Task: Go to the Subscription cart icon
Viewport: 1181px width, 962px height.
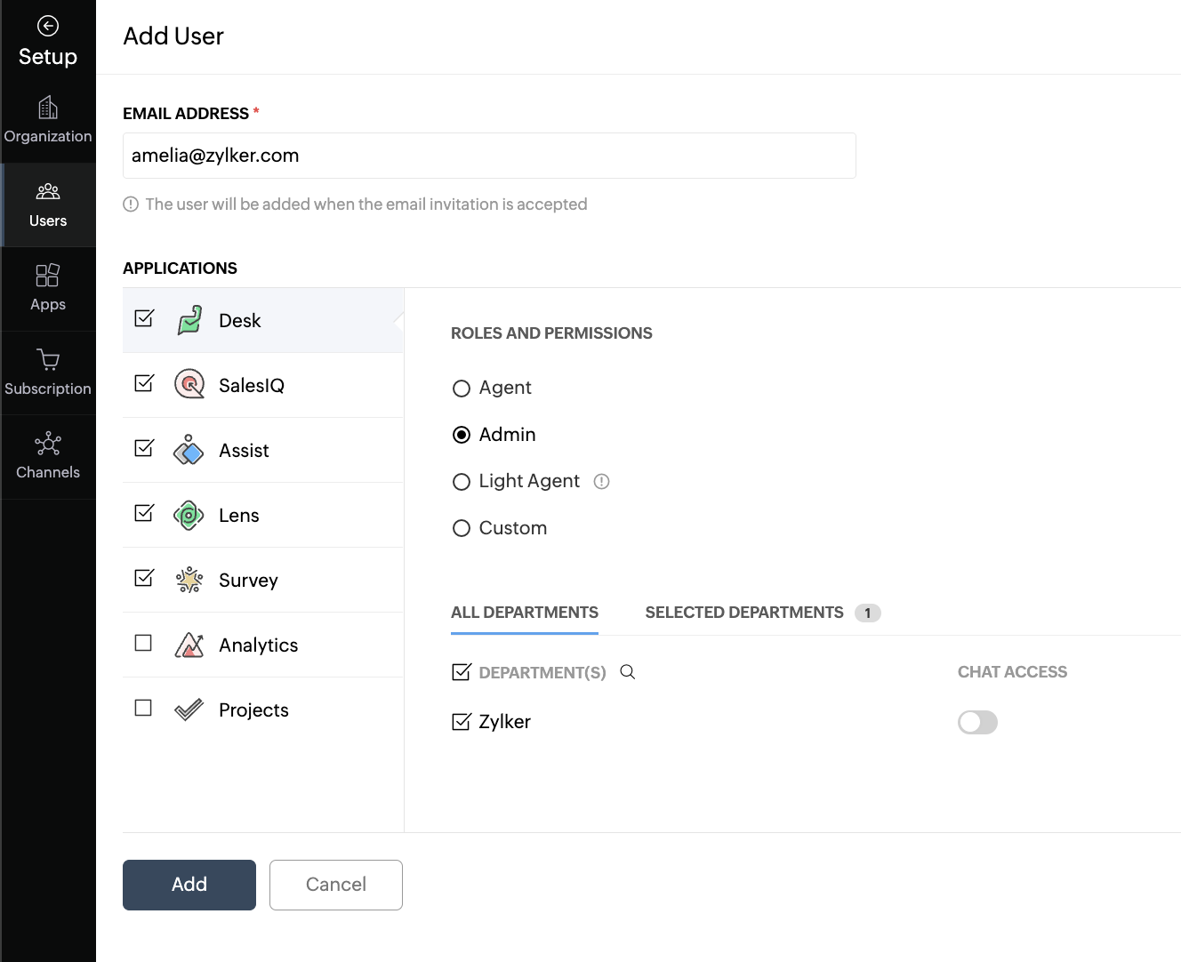Action: click(x=48, y=360)
